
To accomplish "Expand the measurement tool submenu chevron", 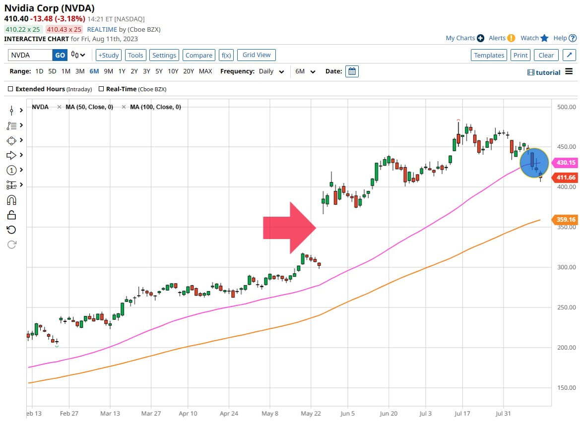I will pyautogui.click(x=21, y=185).
